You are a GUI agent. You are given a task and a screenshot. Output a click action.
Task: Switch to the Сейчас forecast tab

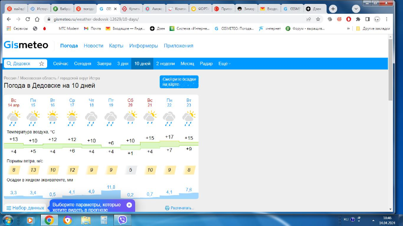[60, 64]
